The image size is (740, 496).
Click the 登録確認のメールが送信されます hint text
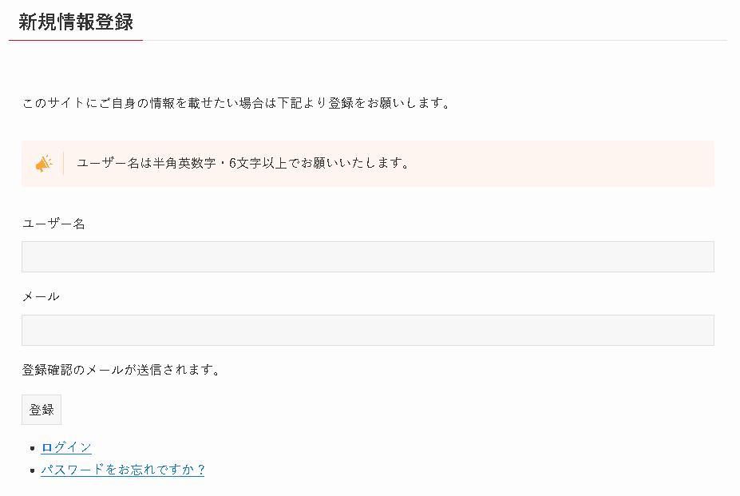pyautogui.click(x=121, y=370)
